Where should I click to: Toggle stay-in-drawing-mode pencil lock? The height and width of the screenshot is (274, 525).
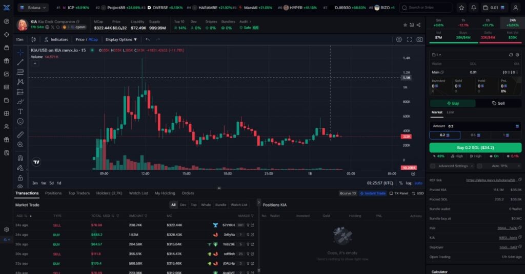point(20,168)
